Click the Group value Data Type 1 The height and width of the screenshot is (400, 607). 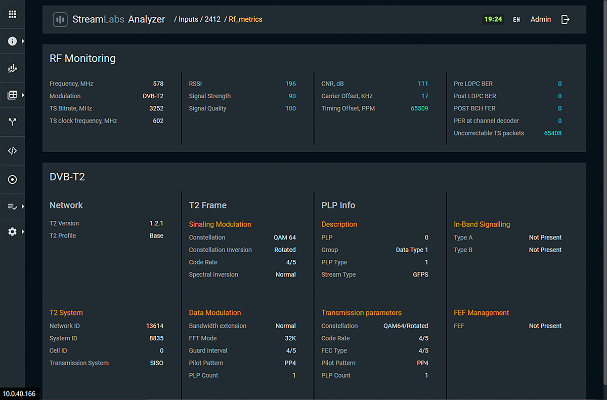412,250
